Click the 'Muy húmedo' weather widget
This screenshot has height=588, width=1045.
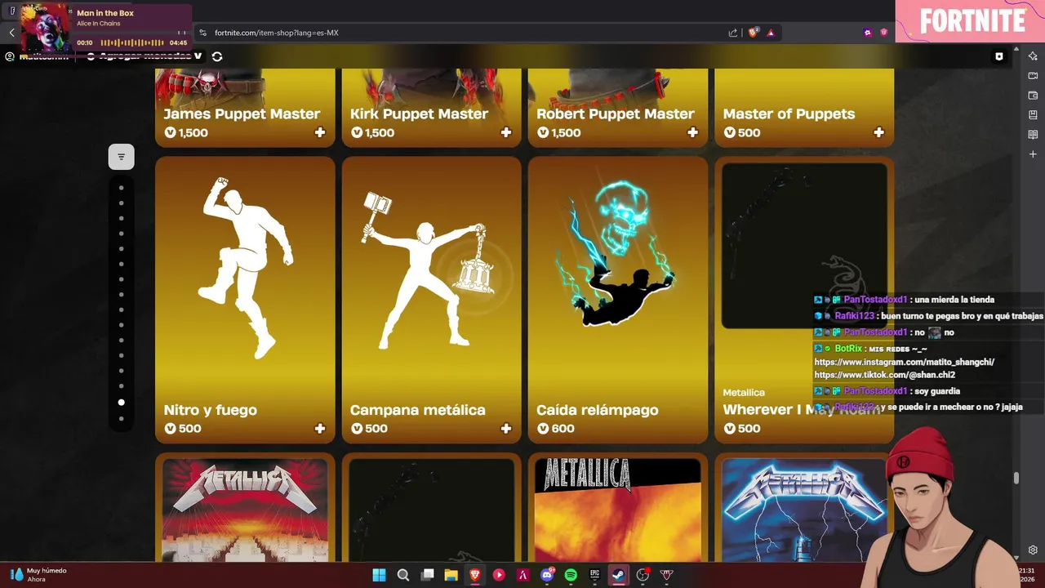point(39,575)
